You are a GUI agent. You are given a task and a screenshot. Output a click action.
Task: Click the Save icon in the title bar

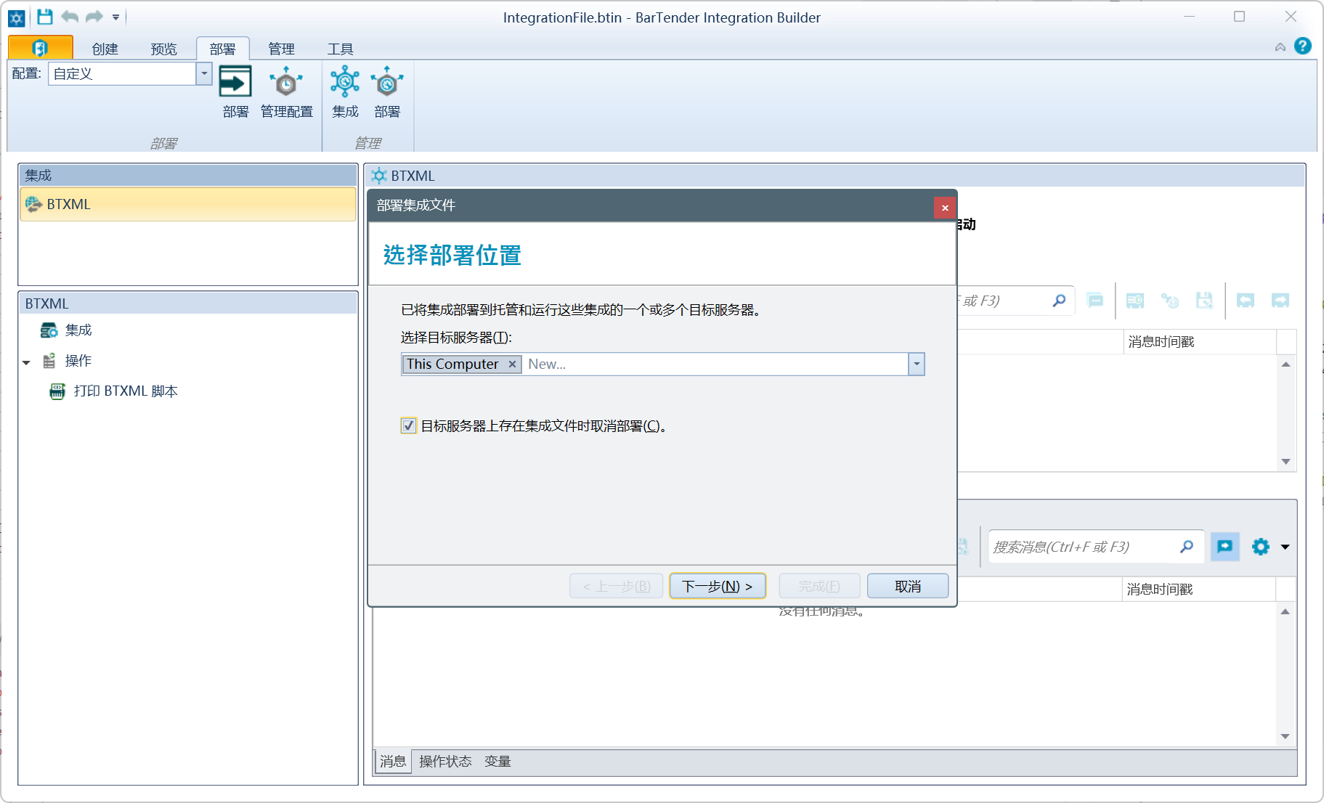(45, 17)
